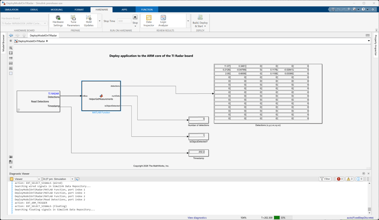Click the Fit to View icon

(11, 53)
